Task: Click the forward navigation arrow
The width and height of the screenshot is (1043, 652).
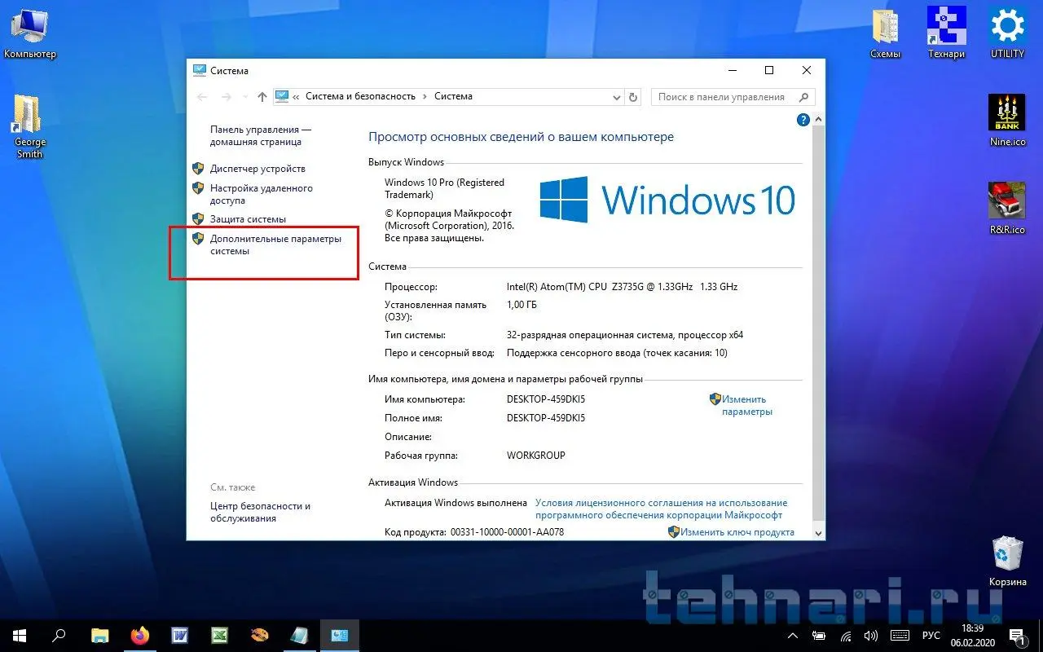Action: coord(227,97)
